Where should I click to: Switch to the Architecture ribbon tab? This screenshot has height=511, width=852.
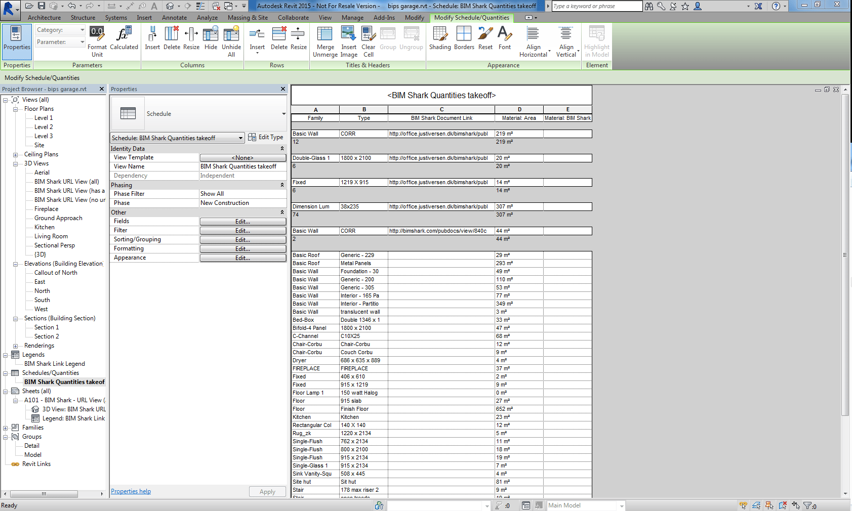[44, 18]
